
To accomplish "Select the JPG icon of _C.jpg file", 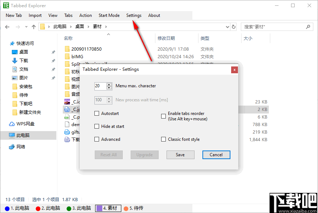I will [67, 109].
